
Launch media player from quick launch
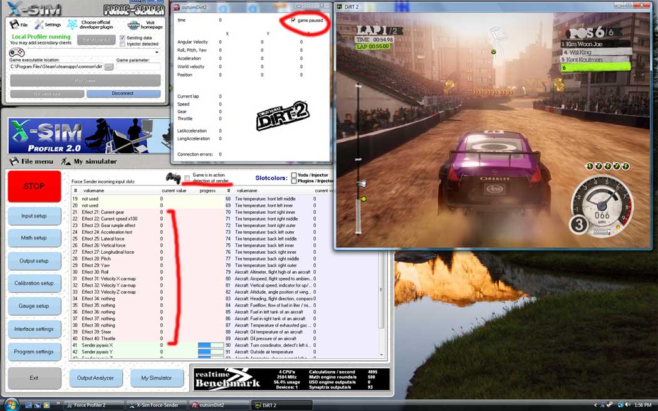[46, 405]
